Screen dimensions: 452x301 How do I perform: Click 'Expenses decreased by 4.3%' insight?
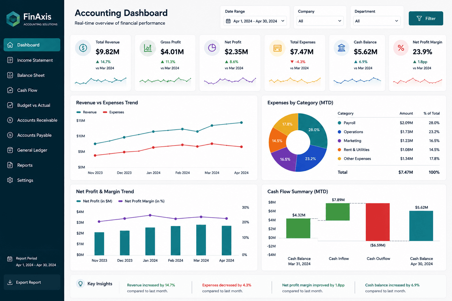227,285
